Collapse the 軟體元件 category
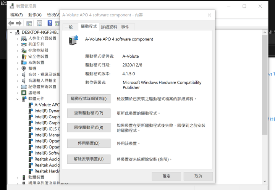 [x=17, y=99]
